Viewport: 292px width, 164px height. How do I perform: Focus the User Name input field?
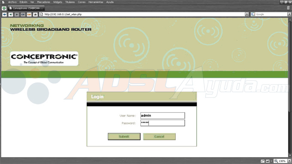point(163,116)
